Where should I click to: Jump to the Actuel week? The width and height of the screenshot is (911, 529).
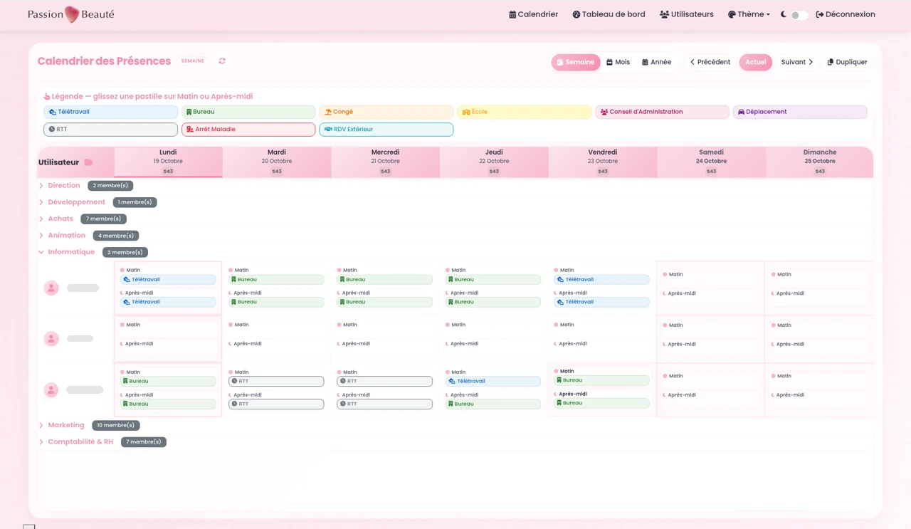point(756,62)
